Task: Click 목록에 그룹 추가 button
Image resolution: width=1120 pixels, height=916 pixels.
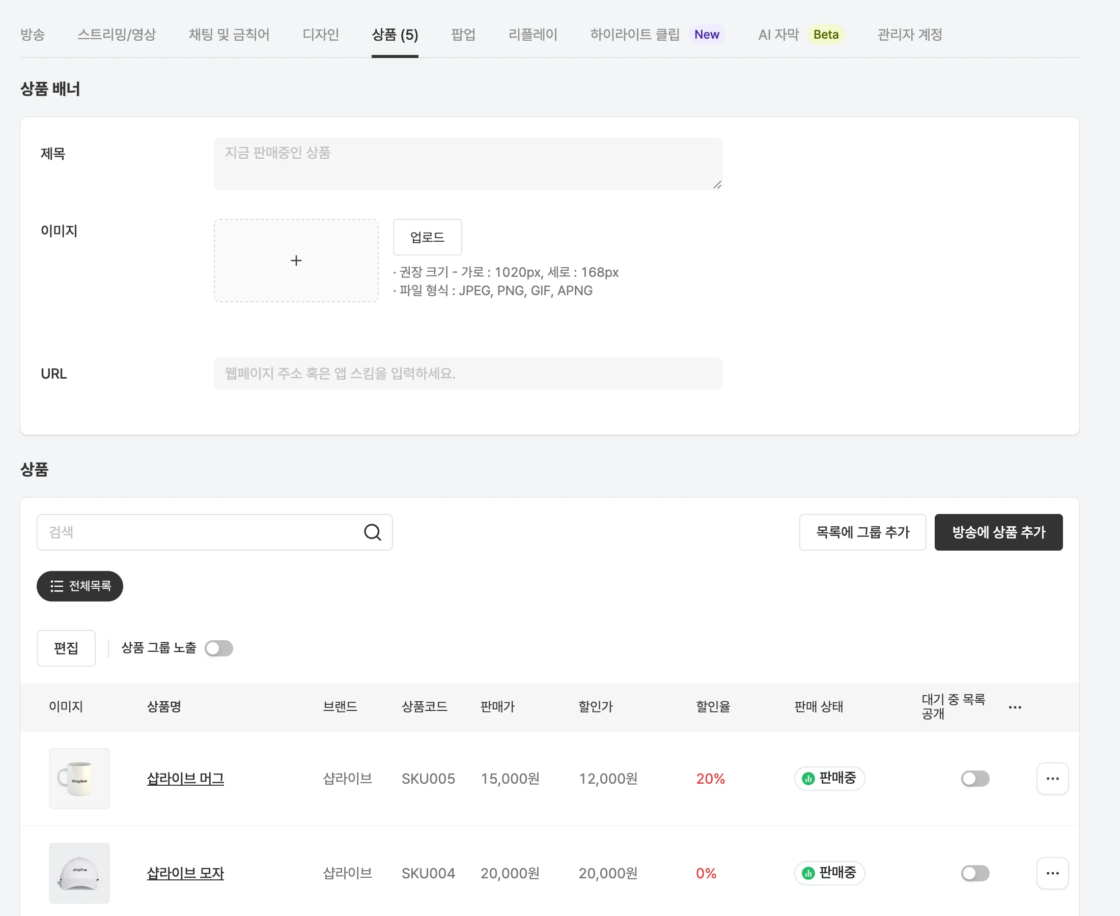Action: point(862,532)
